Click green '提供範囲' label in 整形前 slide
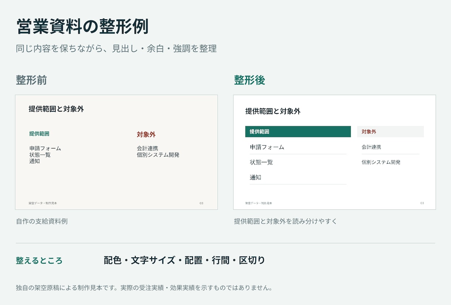 point(39,134)
